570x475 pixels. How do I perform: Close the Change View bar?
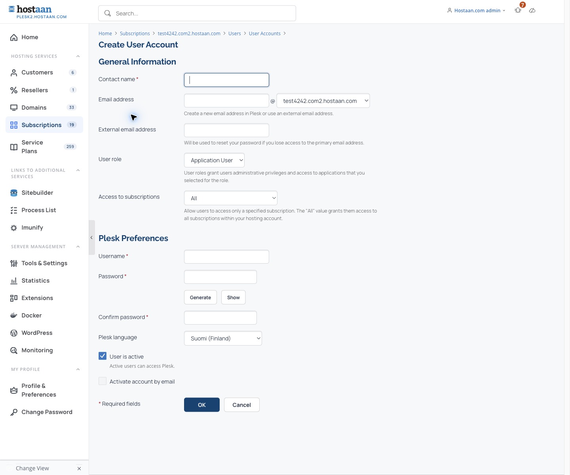pyautogui.click(x=79, y=469)
